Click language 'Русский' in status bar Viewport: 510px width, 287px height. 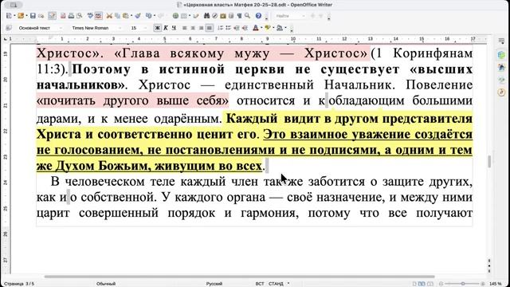(214, 284)
